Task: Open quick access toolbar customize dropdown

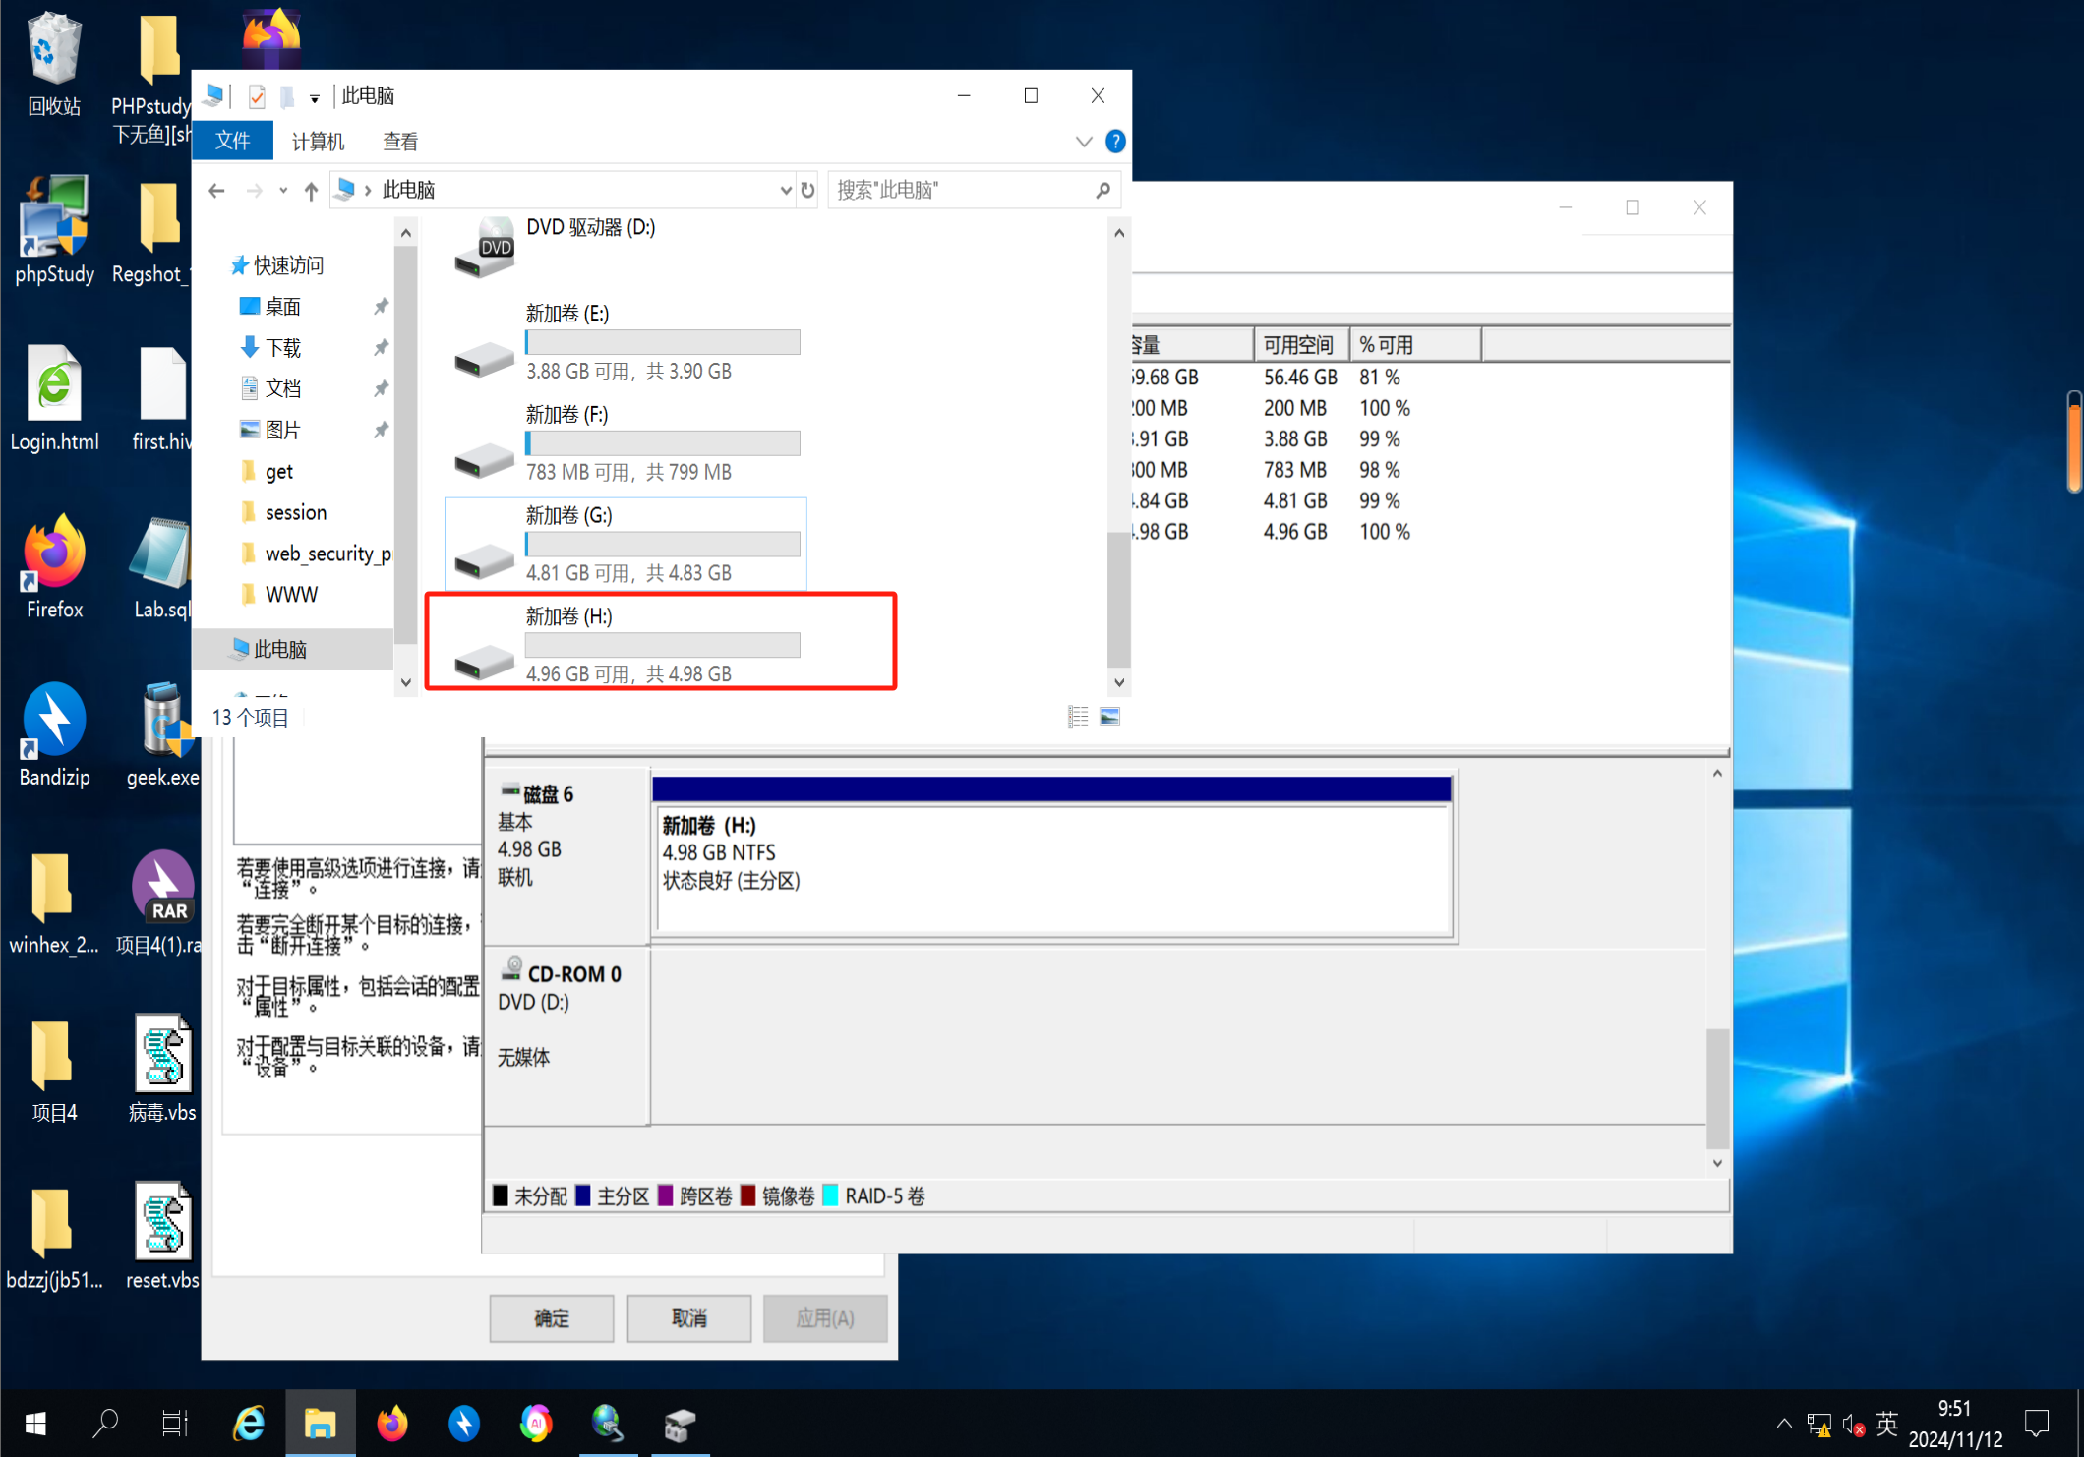Action: (x=314, y=97)
